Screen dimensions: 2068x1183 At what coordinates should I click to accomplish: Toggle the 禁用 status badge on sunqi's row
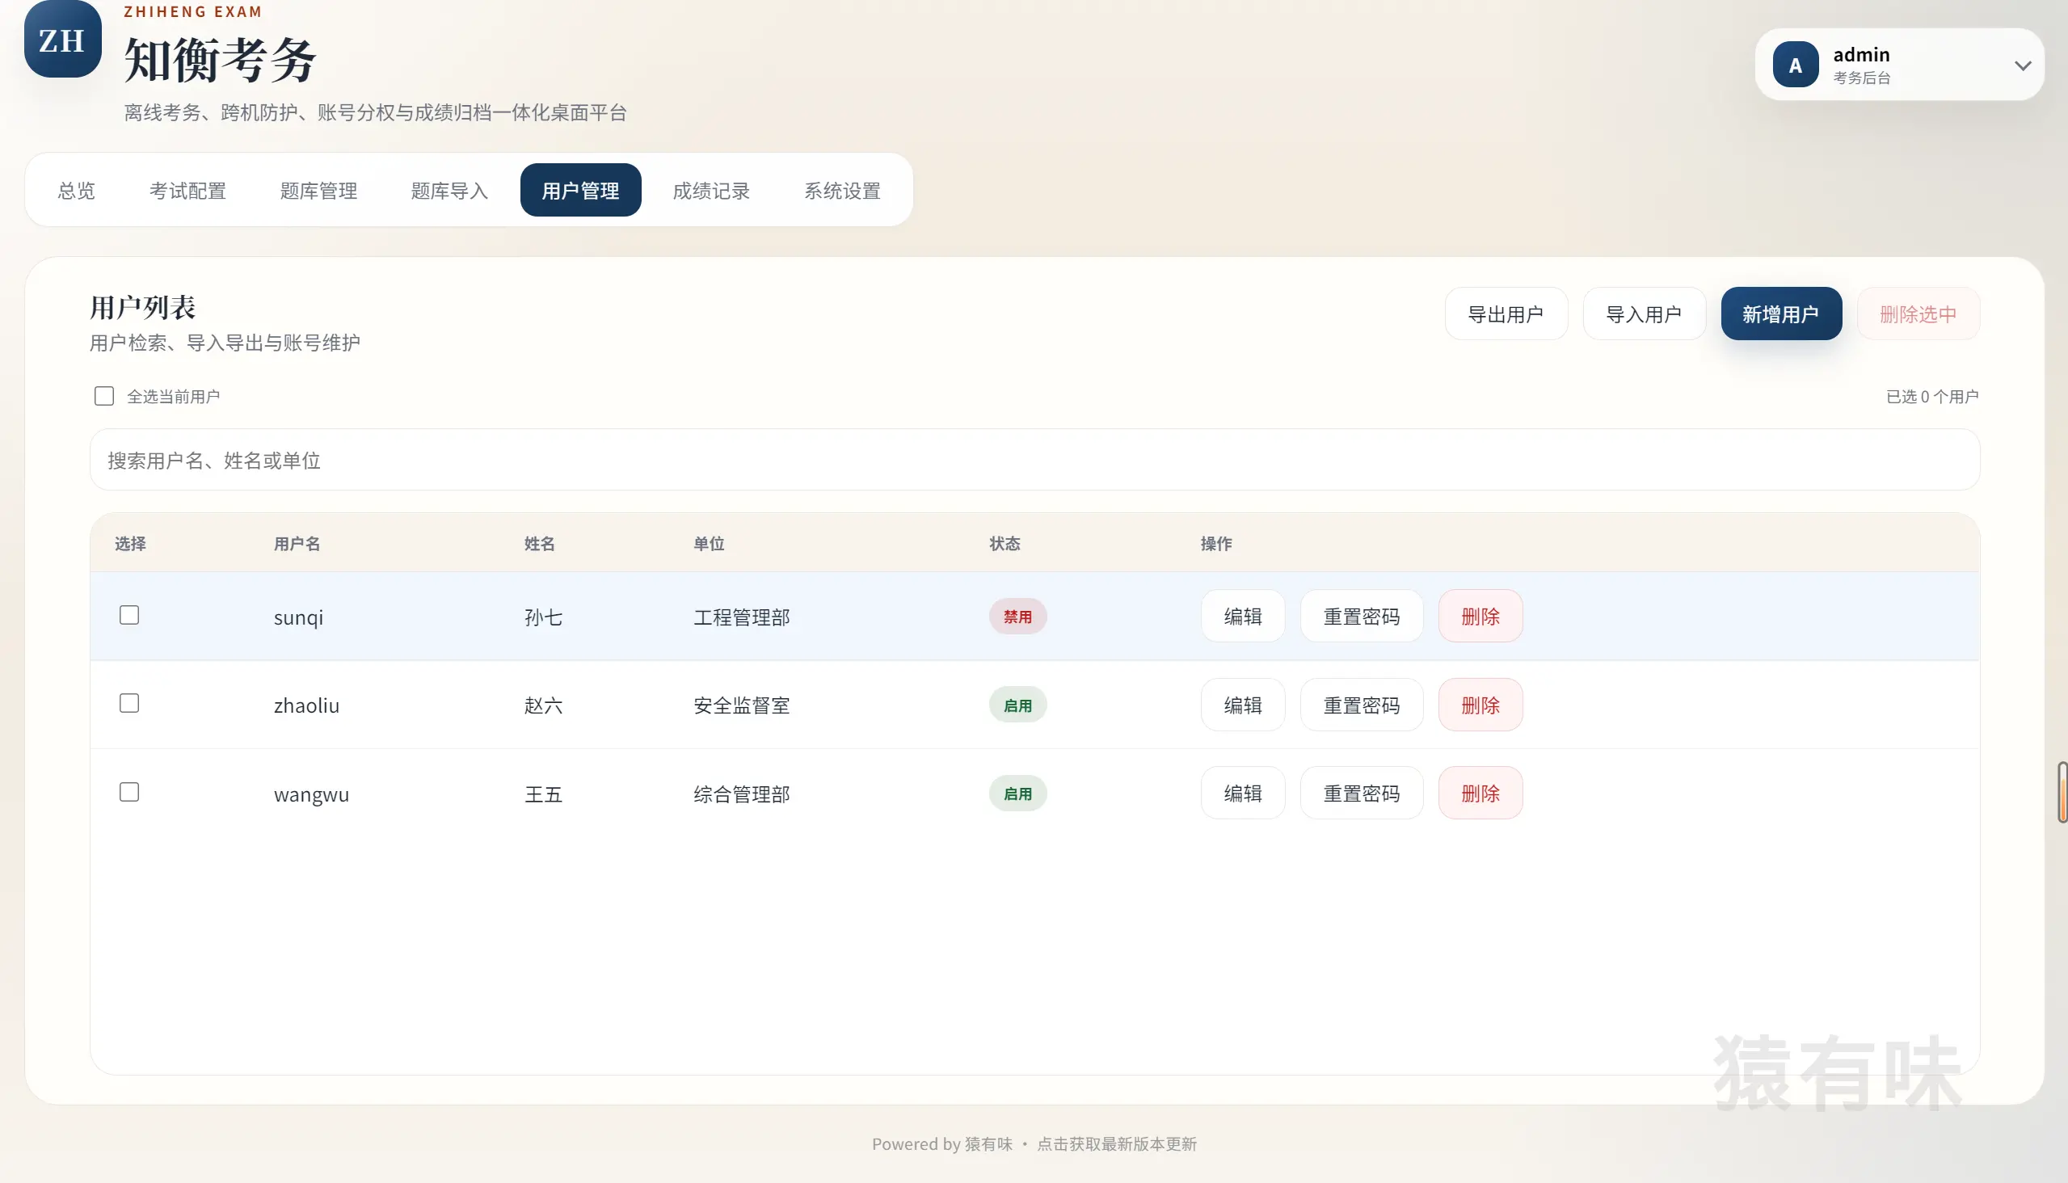(1017, 617)
